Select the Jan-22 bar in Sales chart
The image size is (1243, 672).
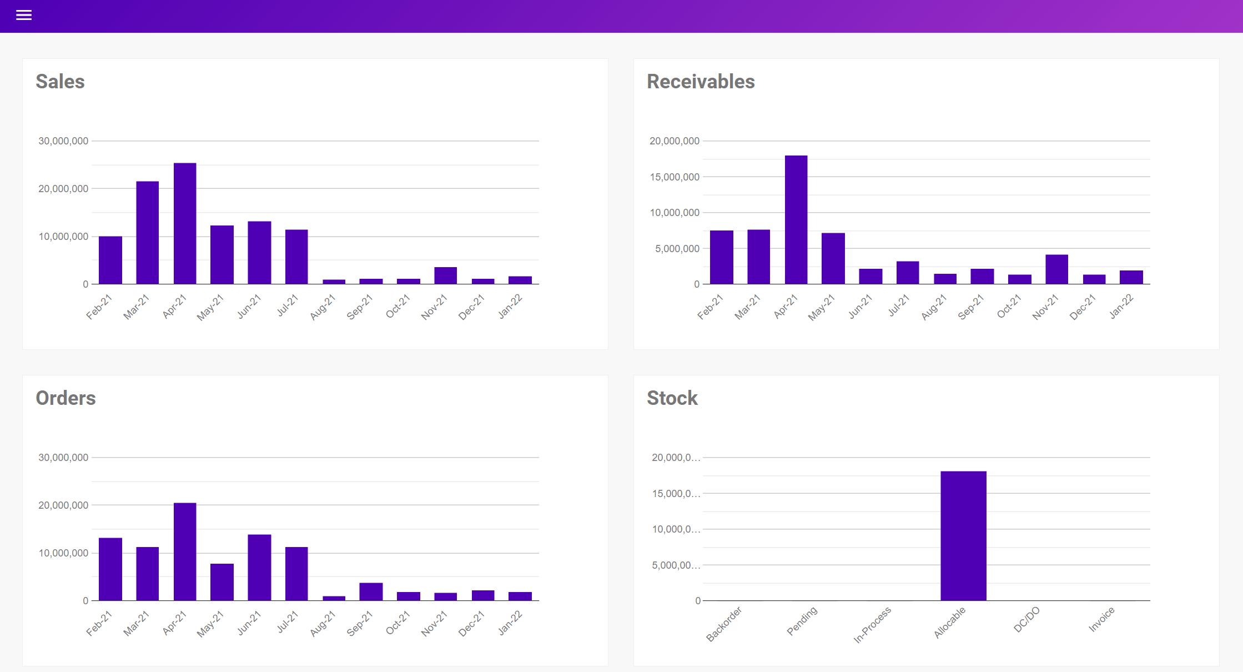pos(520,280)
